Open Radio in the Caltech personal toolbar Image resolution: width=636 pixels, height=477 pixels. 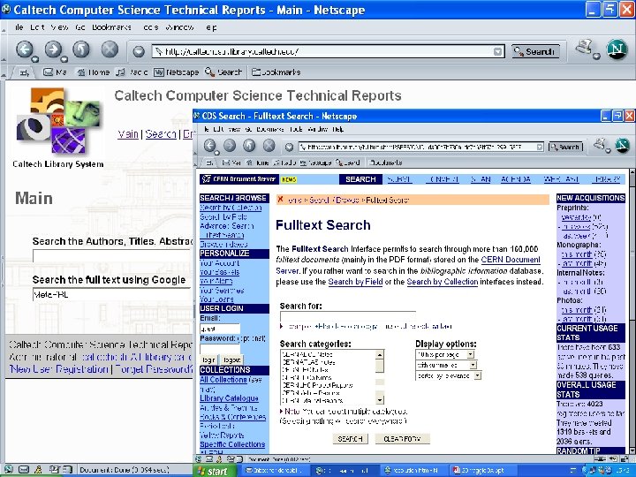(x=132, y=72)
